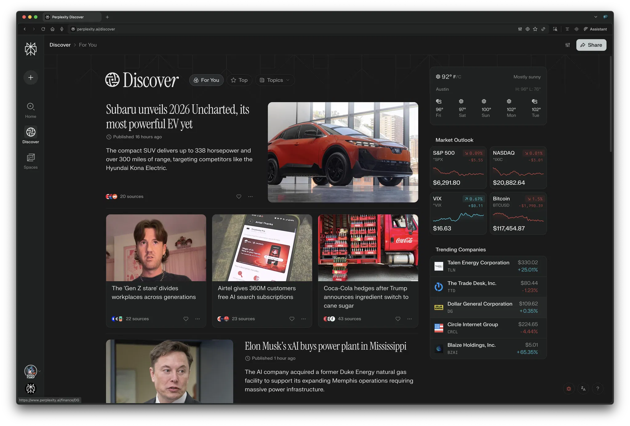Reload the page with refresh icon
630x426 pixels.
[x=43, y=29]
